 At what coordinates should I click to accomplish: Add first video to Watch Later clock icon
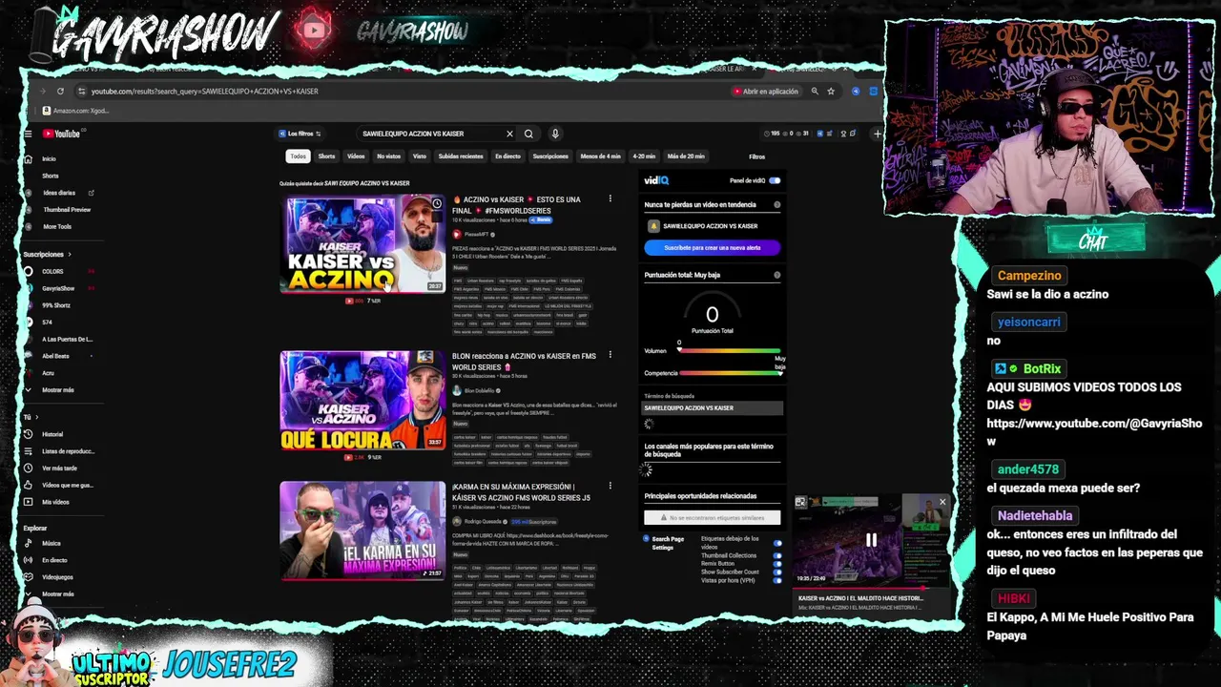[436, 203]
